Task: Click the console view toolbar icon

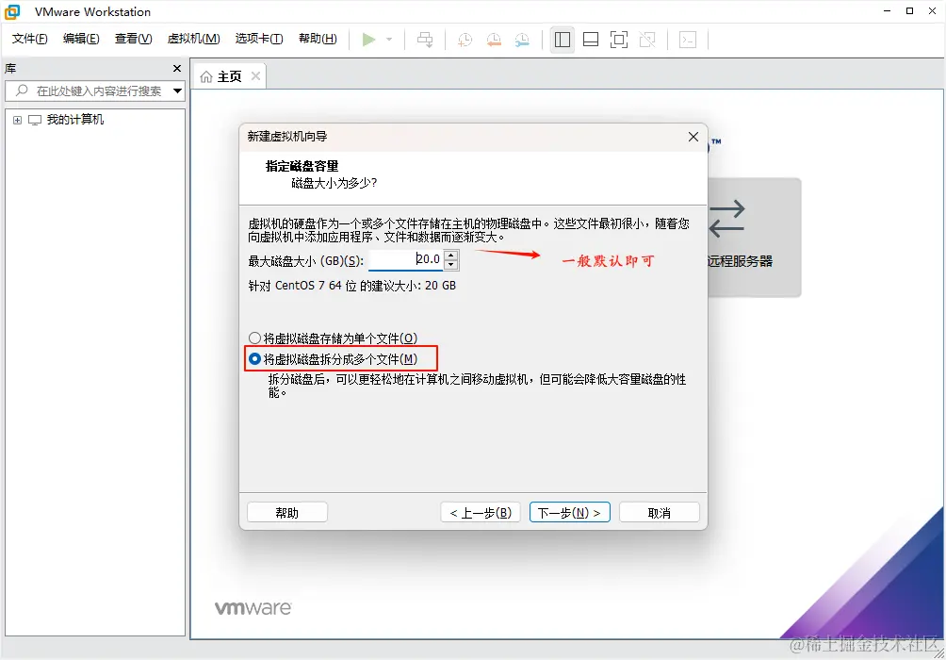Action: point(688,40)
